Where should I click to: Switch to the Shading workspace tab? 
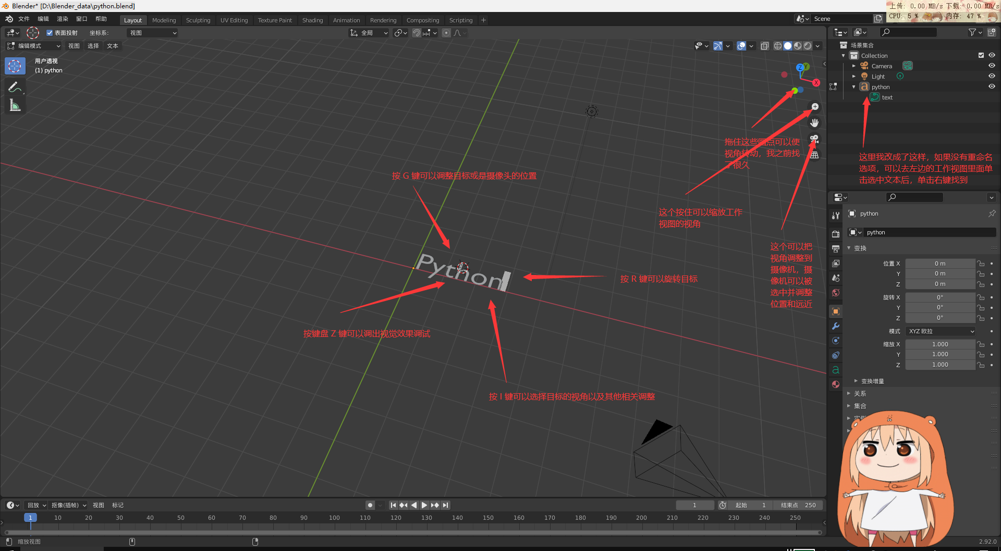pos(312,20)
